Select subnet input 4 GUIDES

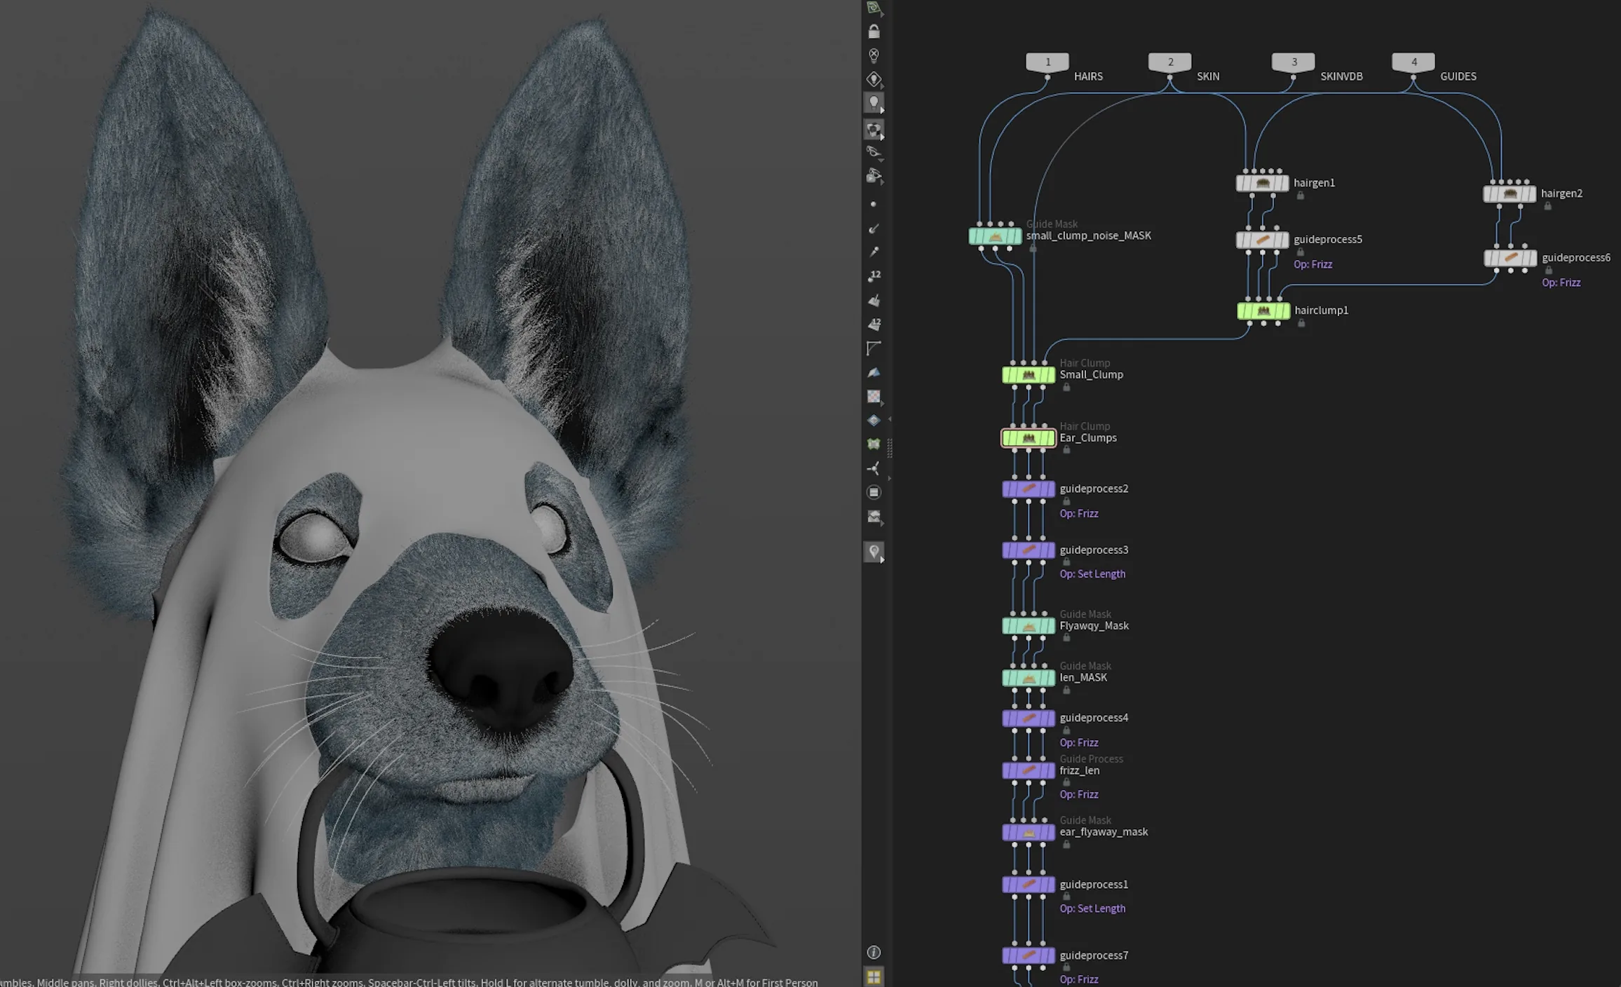(x=1413, y=62)
